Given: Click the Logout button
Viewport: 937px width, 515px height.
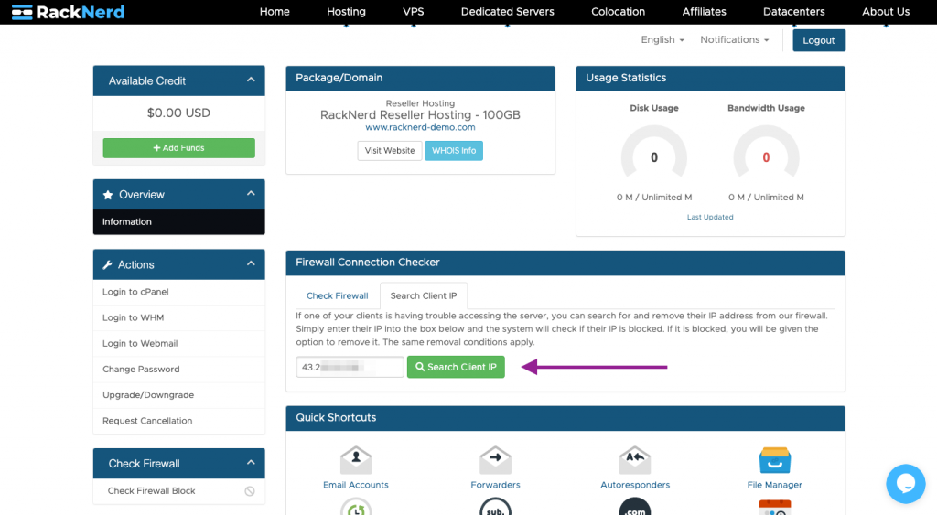Looking at the screenshot, I should coord(819,40).
